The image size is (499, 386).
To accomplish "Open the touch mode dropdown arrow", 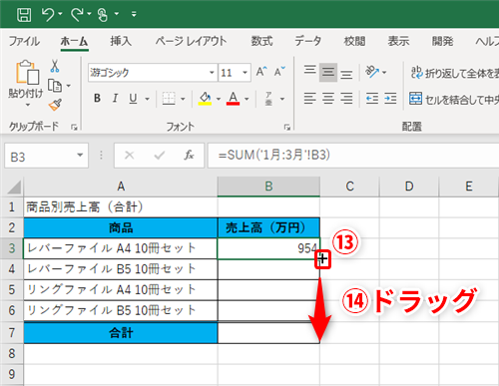I will click(117, 14).
